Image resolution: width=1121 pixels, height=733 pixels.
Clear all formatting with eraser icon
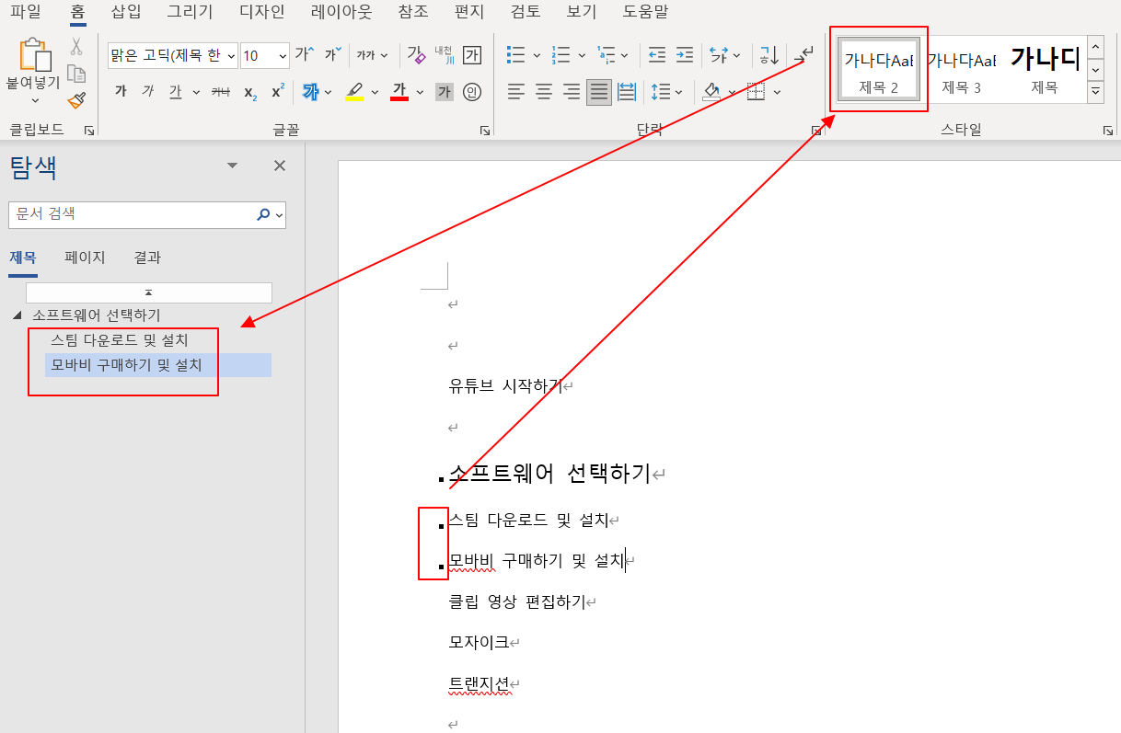coord(416,55)
